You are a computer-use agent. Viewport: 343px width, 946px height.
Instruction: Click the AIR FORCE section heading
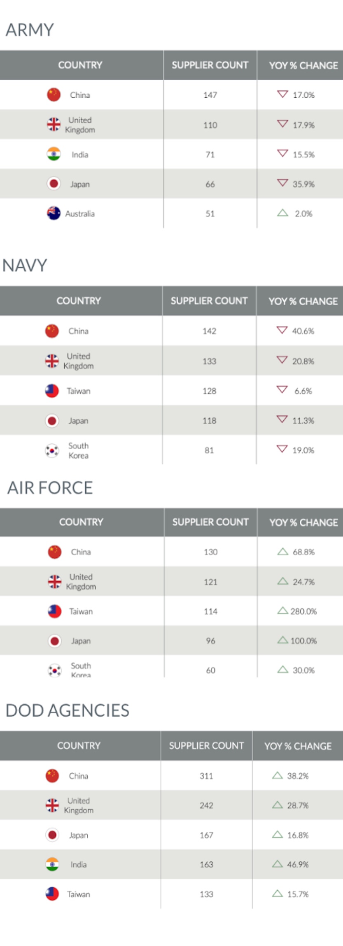(50, 488)
